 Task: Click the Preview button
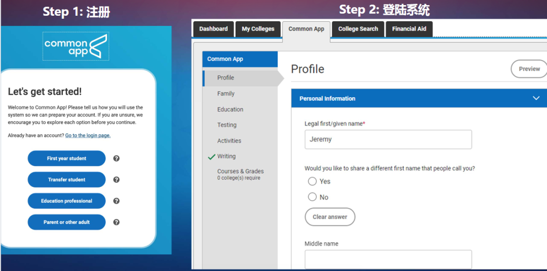[529, 69]
